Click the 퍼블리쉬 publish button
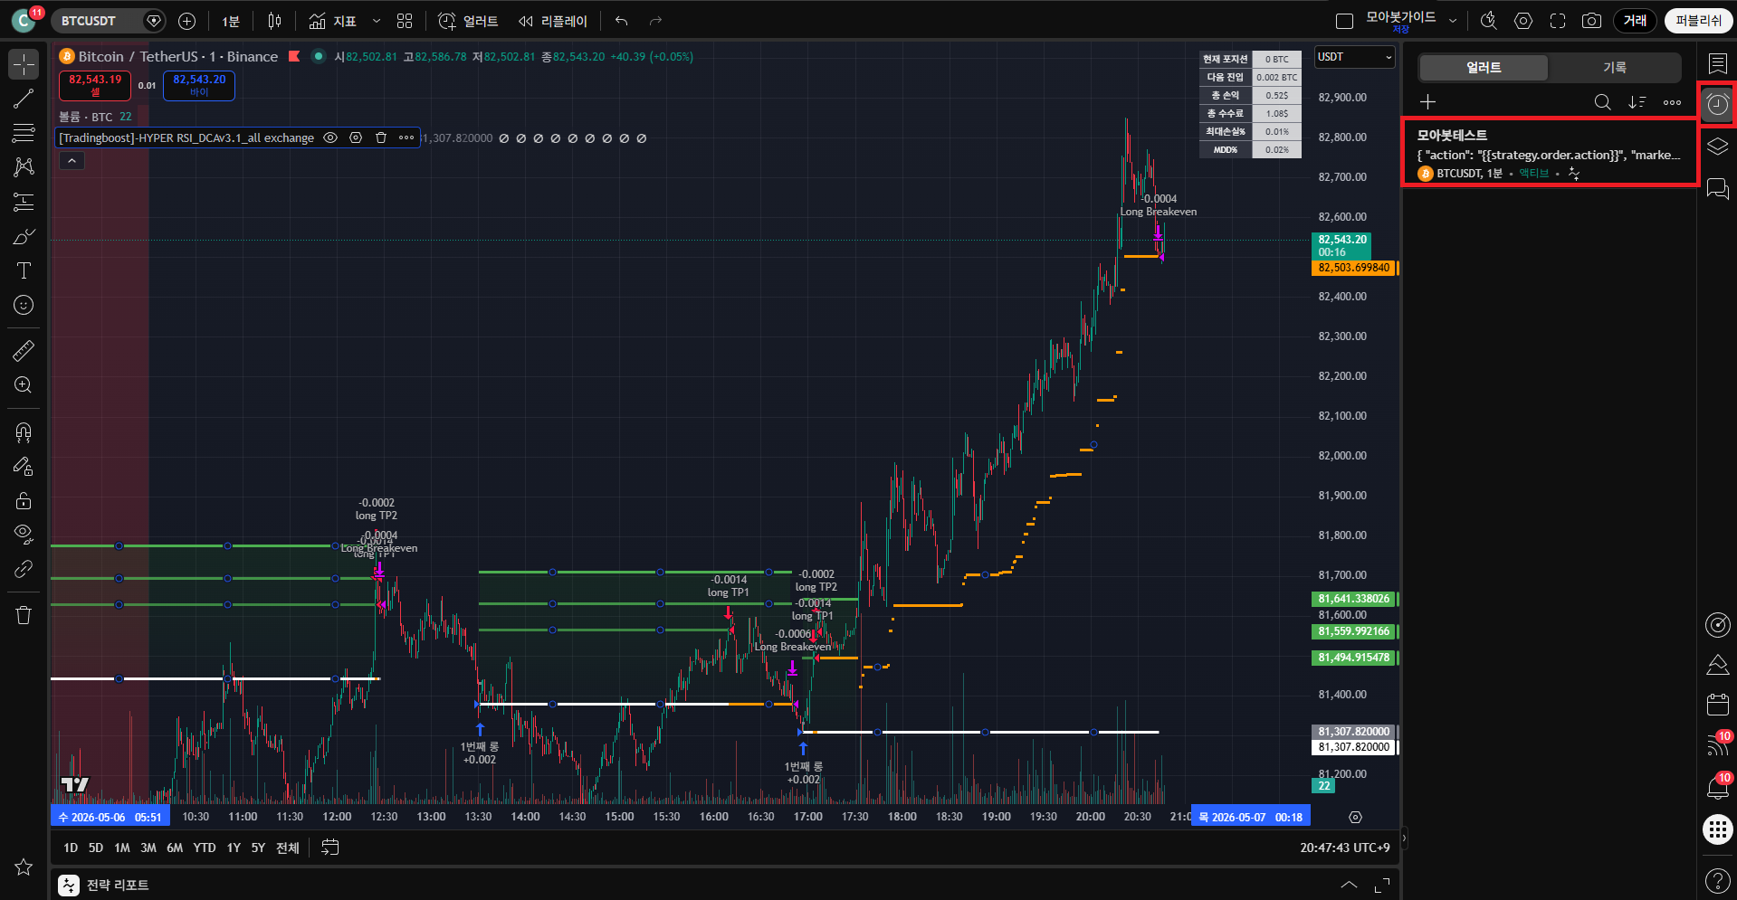 (x=1699, y=21)
